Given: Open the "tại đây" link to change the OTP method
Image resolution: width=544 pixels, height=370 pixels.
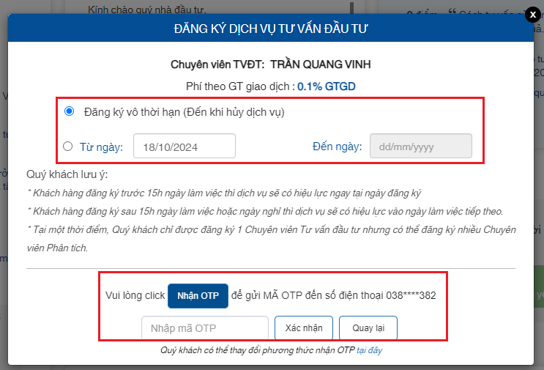Looking at the screenshot, I should point(369,350).
